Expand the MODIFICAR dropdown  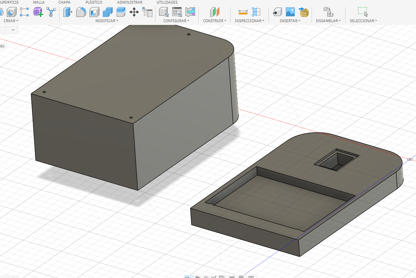(x=107, y=21)
